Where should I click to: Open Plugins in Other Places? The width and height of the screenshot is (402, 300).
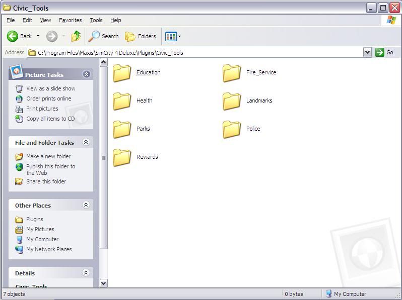pos(35,219)
